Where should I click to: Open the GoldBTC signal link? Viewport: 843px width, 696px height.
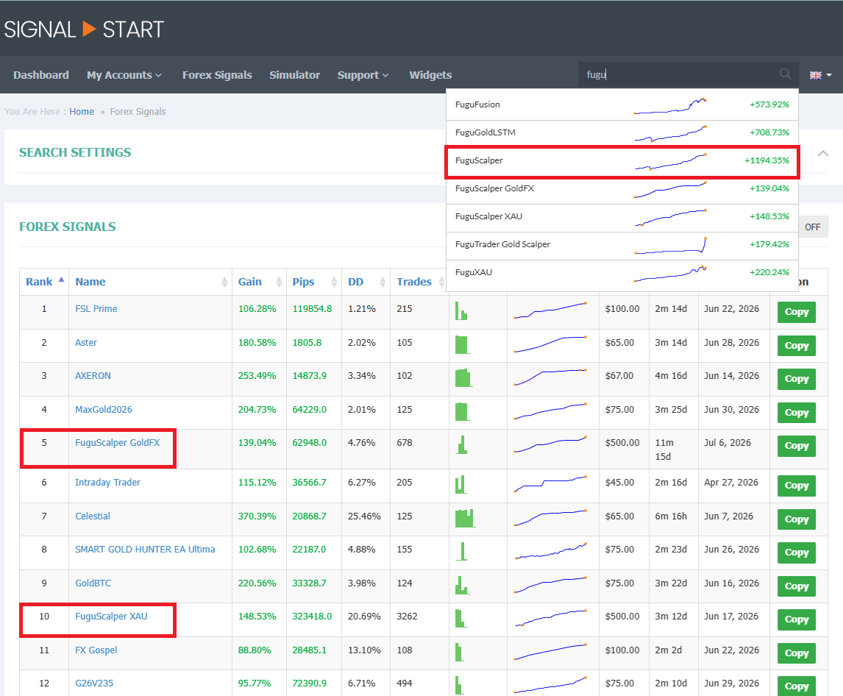tap(93, 583)
